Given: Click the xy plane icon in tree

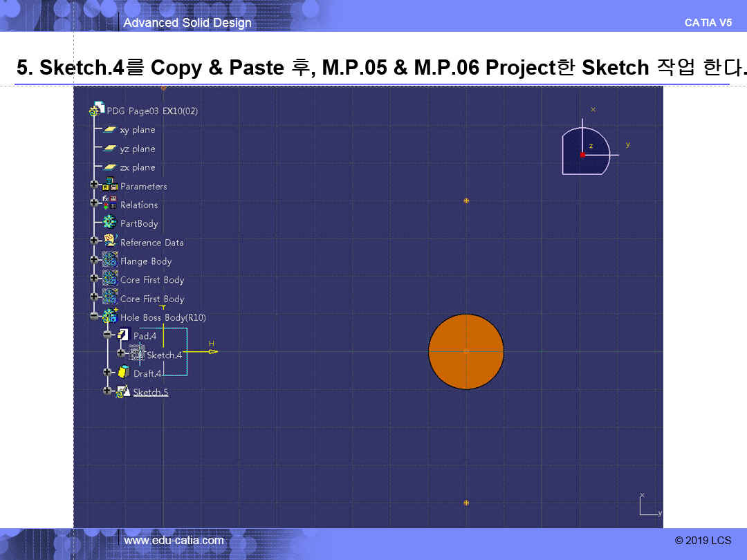Looking at the screenshot, I should [109, 129].
